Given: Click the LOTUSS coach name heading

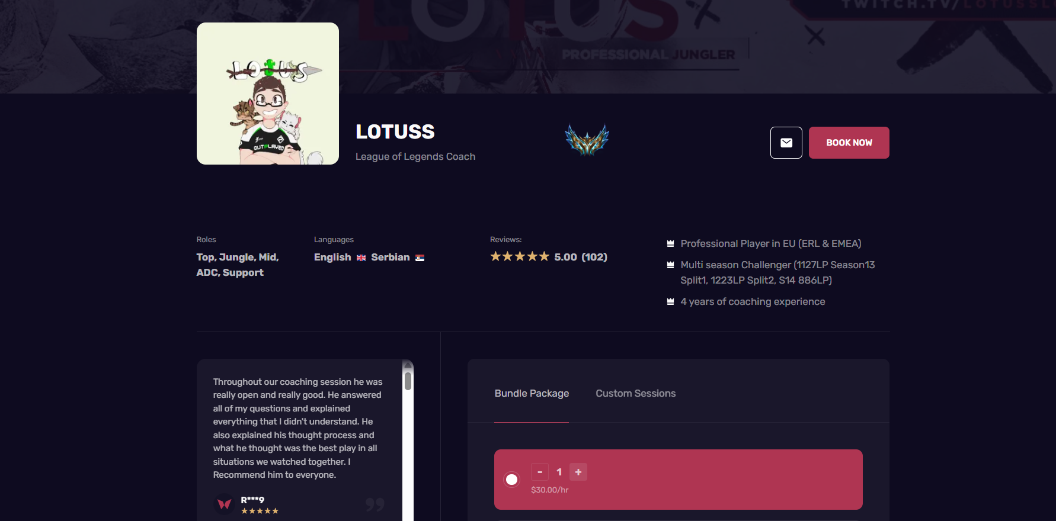Looking at the screenshot, I should (x=395, y=131).
